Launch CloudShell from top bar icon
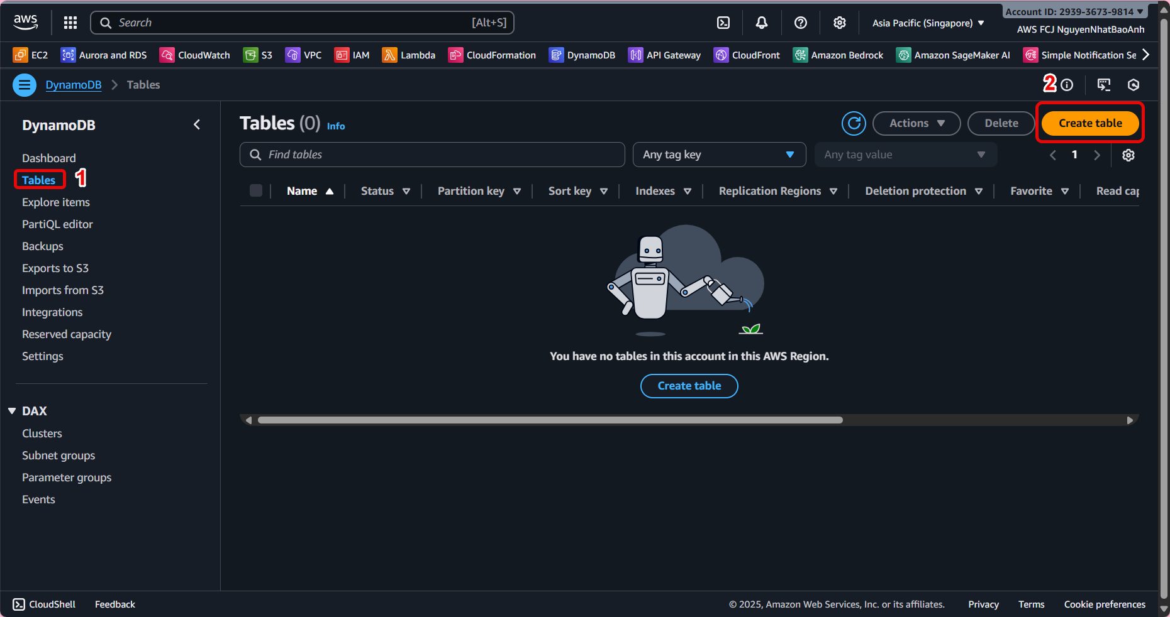Screen dimensions: 1170x617 (x=723, y=23)
